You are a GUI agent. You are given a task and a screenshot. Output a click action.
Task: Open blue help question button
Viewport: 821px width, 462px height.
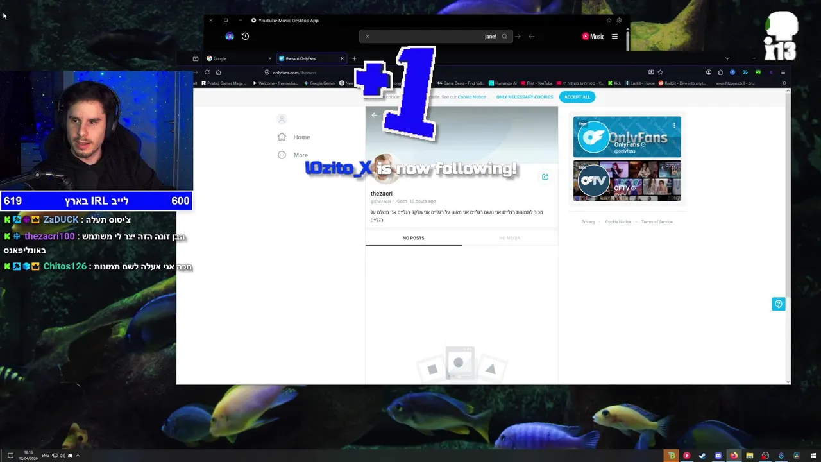point(778,304)
